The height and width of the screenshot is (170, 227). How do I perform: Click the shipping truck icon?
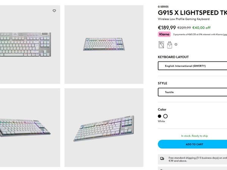coord(162,159)
